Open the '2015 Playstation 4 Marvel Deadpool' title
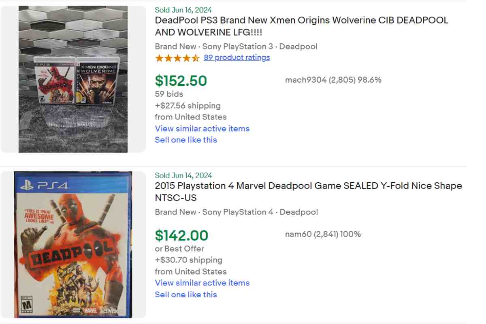 pyautogui.click(x=308, y=192)
